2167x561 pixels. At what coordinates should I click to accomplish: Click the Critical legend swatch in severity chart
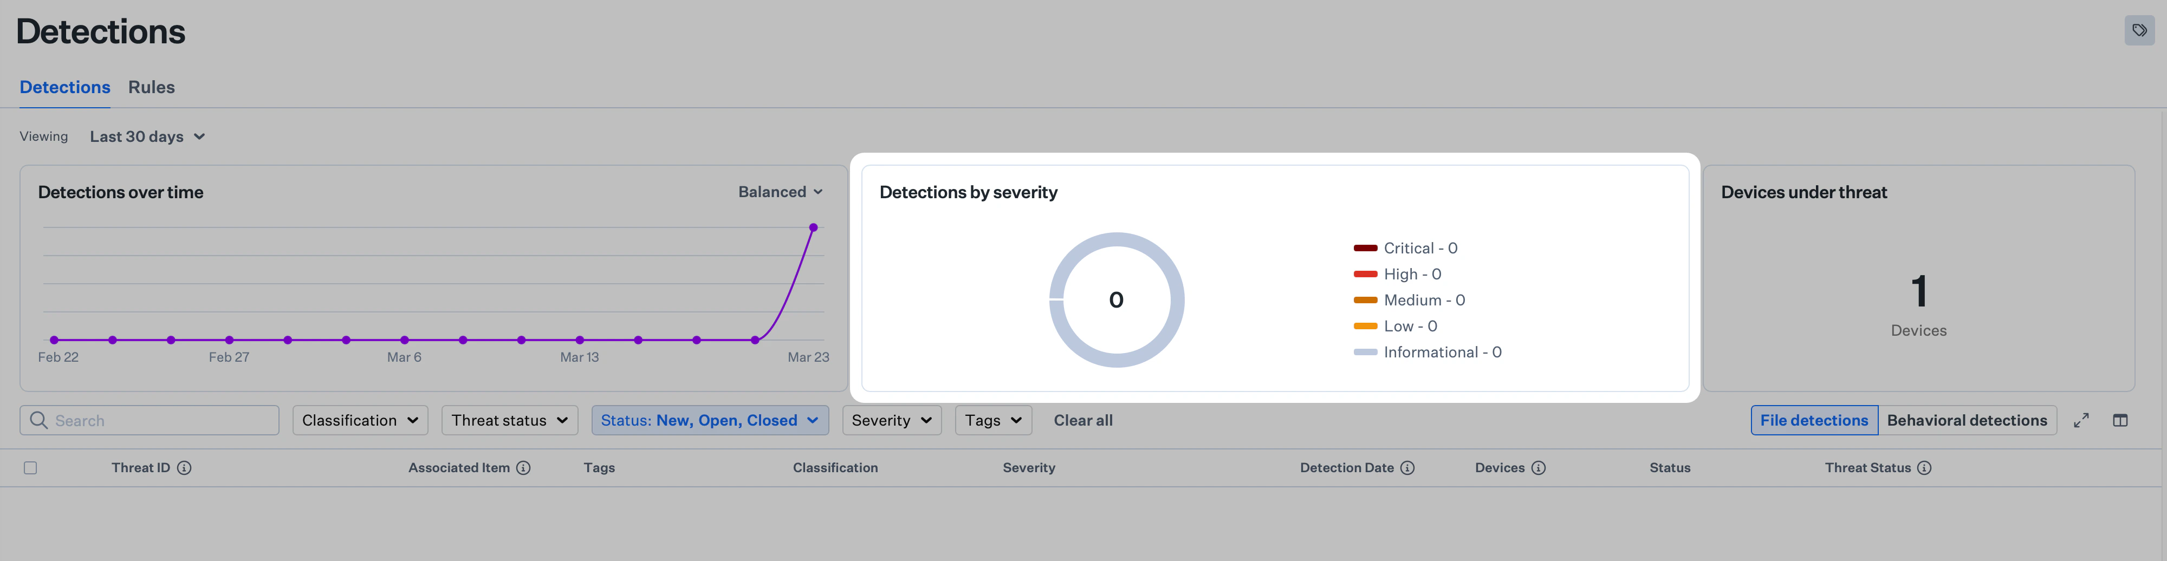(1365, 247)
